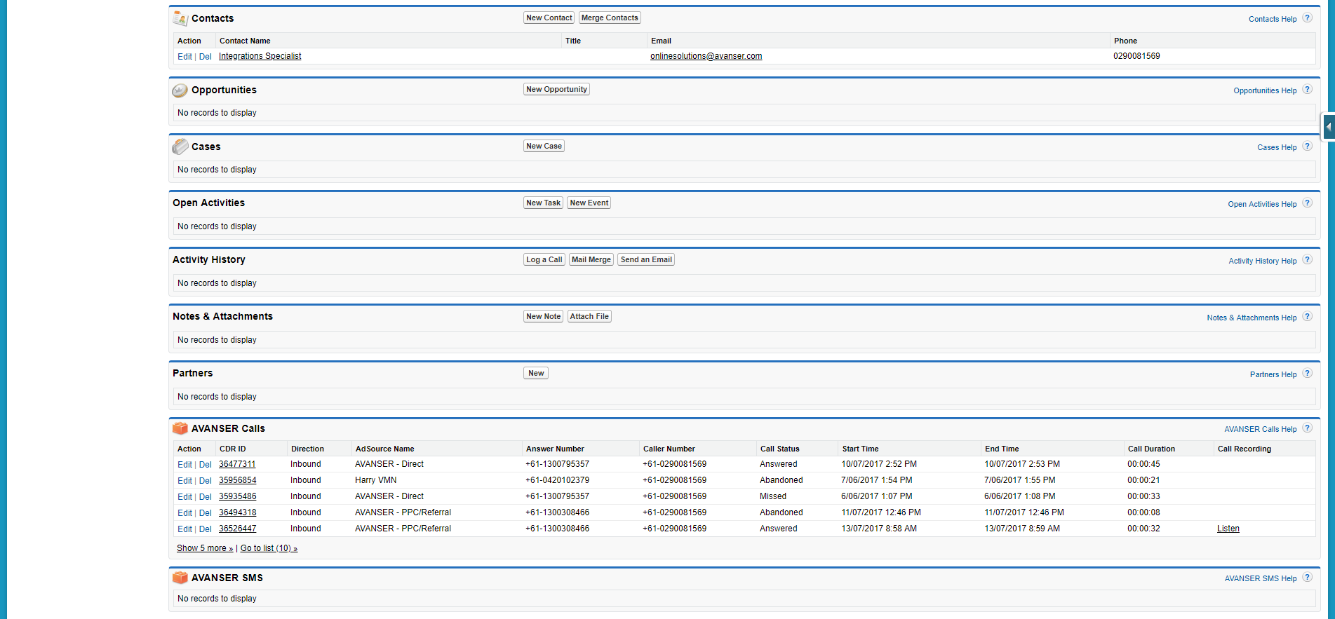Add a New Event

(589, 203)
